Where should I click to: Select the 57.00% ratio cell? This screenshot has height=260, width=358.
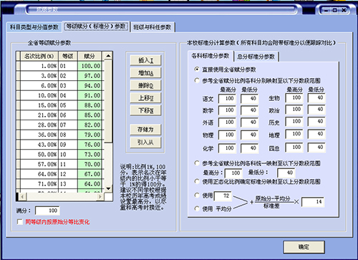click(39, 164)
